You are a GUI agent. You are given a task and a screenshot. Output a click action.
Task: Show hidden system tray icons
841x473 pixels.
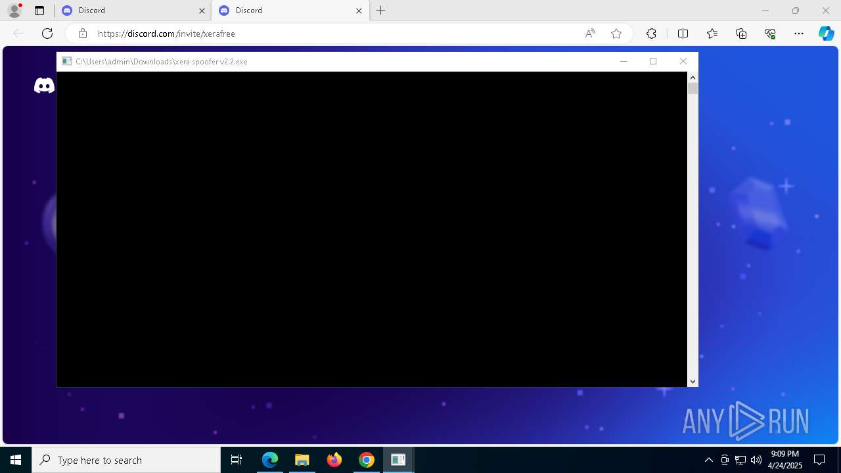pos(708,460)
